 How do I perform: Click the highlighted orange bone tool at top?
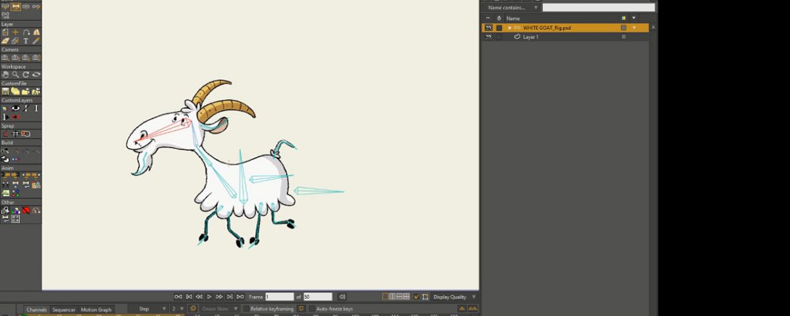tap(16, 7)
